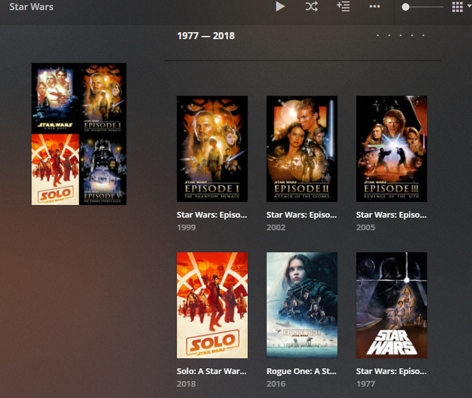
Task: Click the 2005 Star Wars: Episo... title
Action: (x=391, y=215)
